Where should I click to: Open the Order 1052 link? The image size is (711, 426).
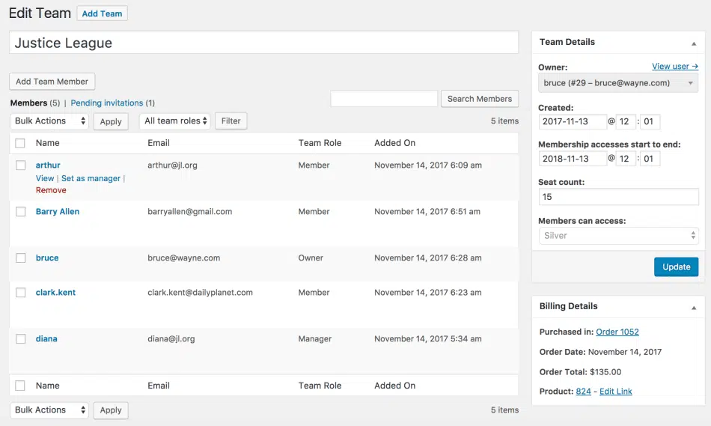pos(617,332)
